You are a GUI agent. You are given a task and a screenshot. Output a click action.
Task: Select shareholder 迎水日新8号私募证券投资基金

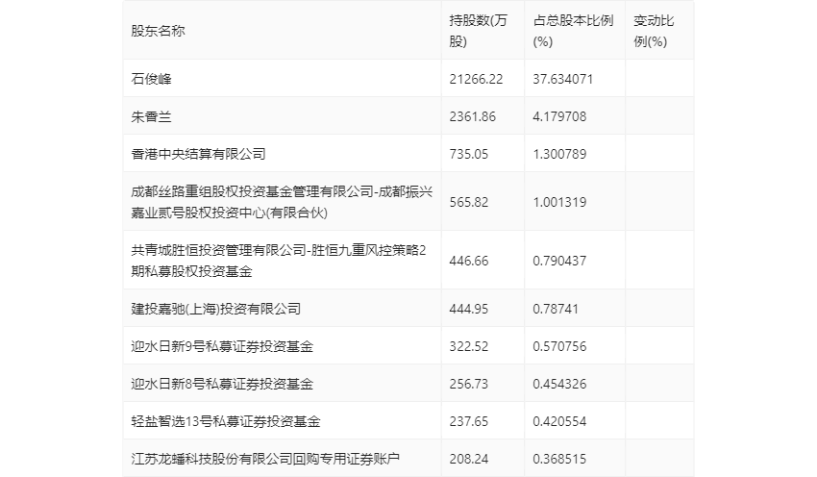222,385
